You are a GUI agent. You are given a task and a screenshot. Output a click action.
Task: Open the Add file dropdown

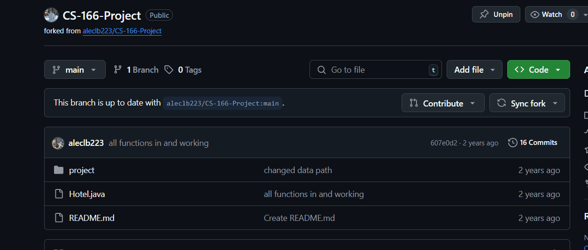(474, 69)
